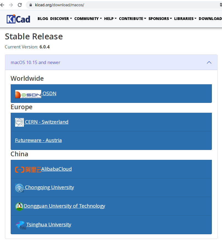Click the browser address bar URL
The width and height of the screenshot is (222, 240).
pos(59,5)
